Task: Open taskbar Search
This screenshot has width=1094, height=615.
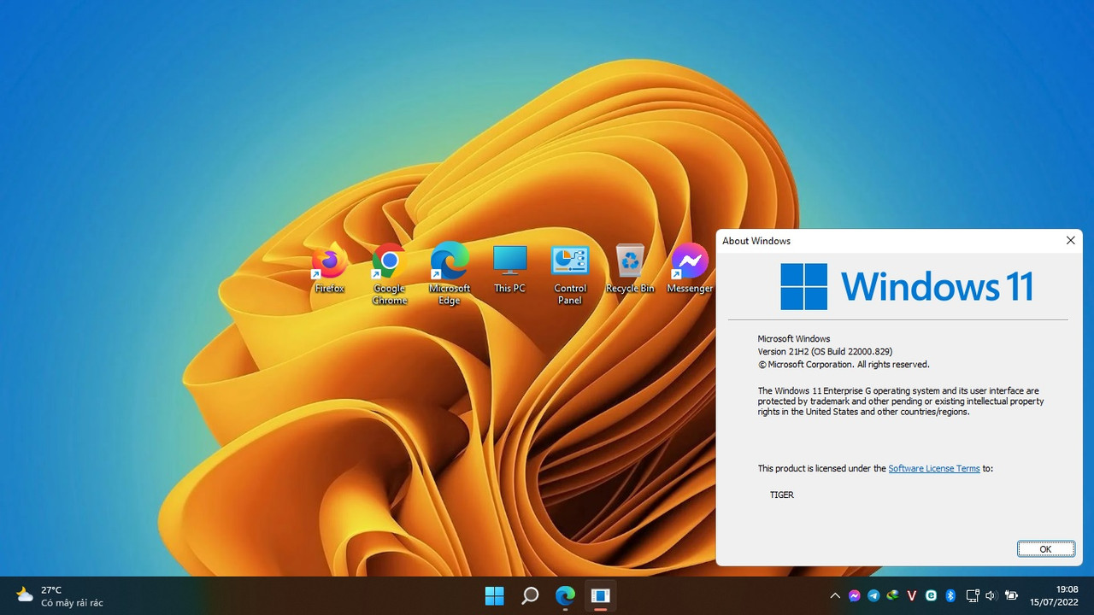Action: (530, 595)
